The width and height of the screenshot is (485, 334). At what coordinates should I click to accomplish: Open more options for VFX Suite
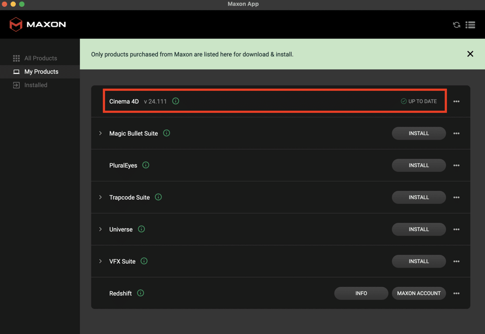click(456, 261)
